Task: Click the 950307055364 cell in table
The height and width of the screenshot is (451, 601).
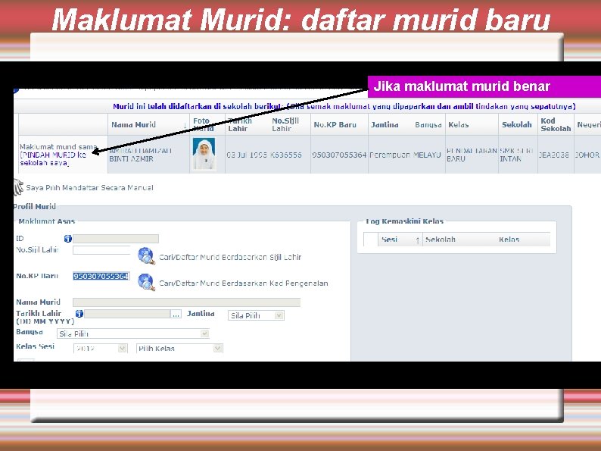Action: (339, 155)
